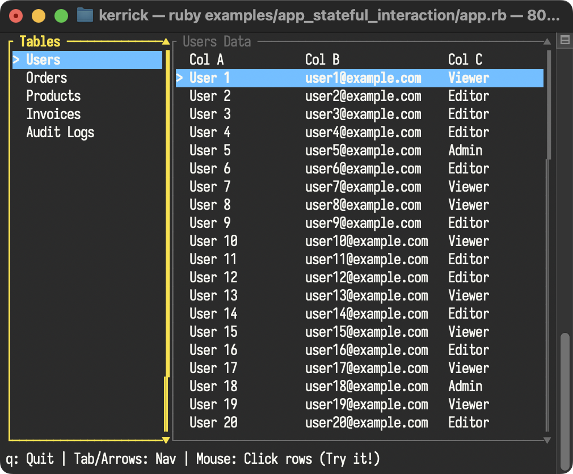Select the User 3 row

(x=360, y=115)
